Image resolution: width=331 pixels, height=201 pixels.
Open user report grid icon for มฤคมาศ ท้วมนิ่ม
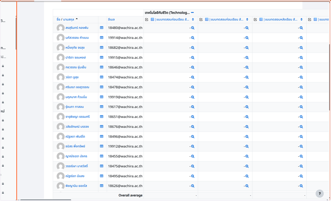pyautogui.click(x=102, y=97)
